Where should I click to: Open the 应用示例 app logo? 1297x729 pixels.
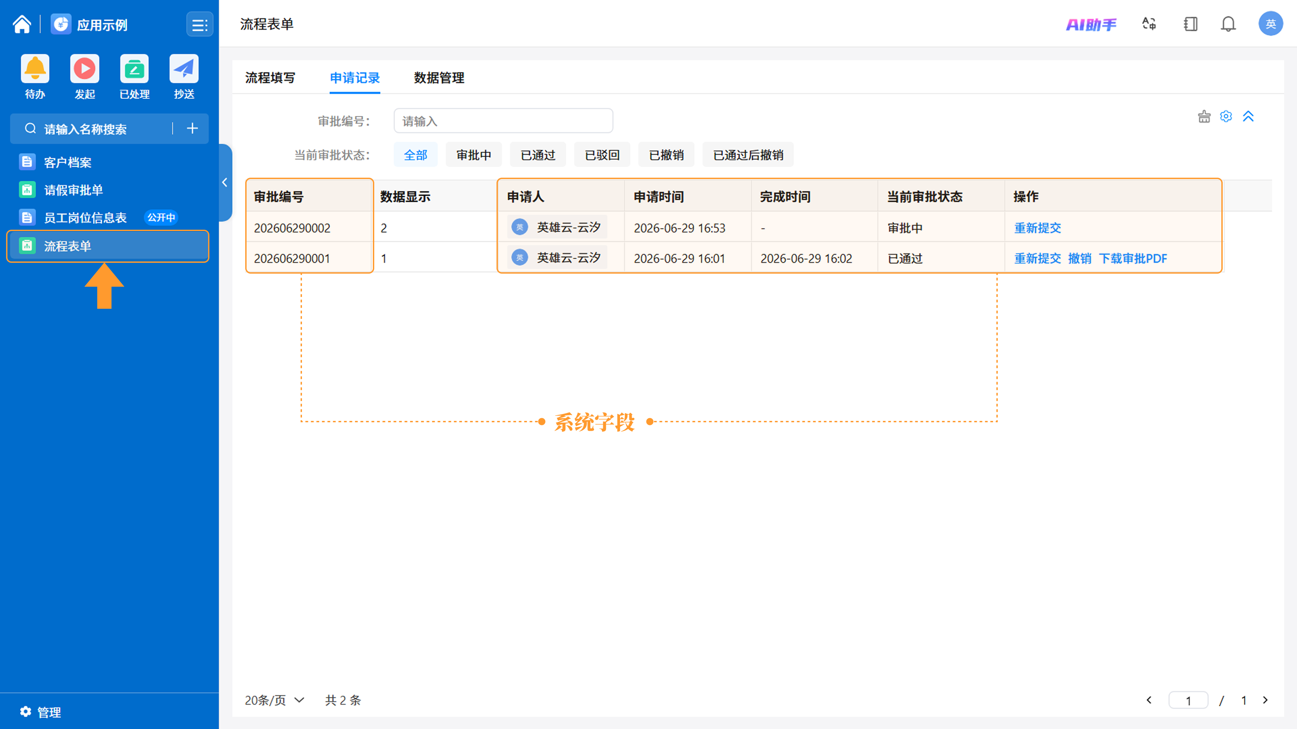[x=61, y=24]
